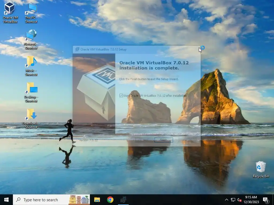274x205 pixels.
Task: Open the Oracle VM VirtualBox desktop shortcut
Action: pyautogui.click(x=10, y=13)
